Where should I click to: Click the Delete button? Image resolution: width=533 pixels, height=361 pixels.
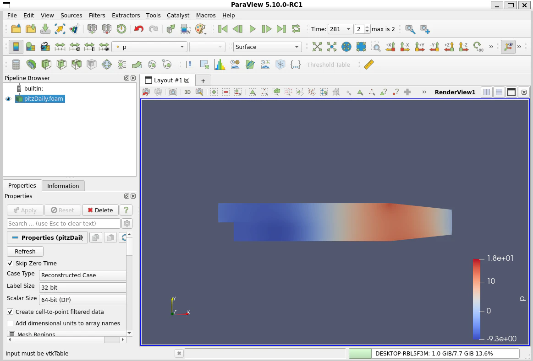click(x=100, y=210)
